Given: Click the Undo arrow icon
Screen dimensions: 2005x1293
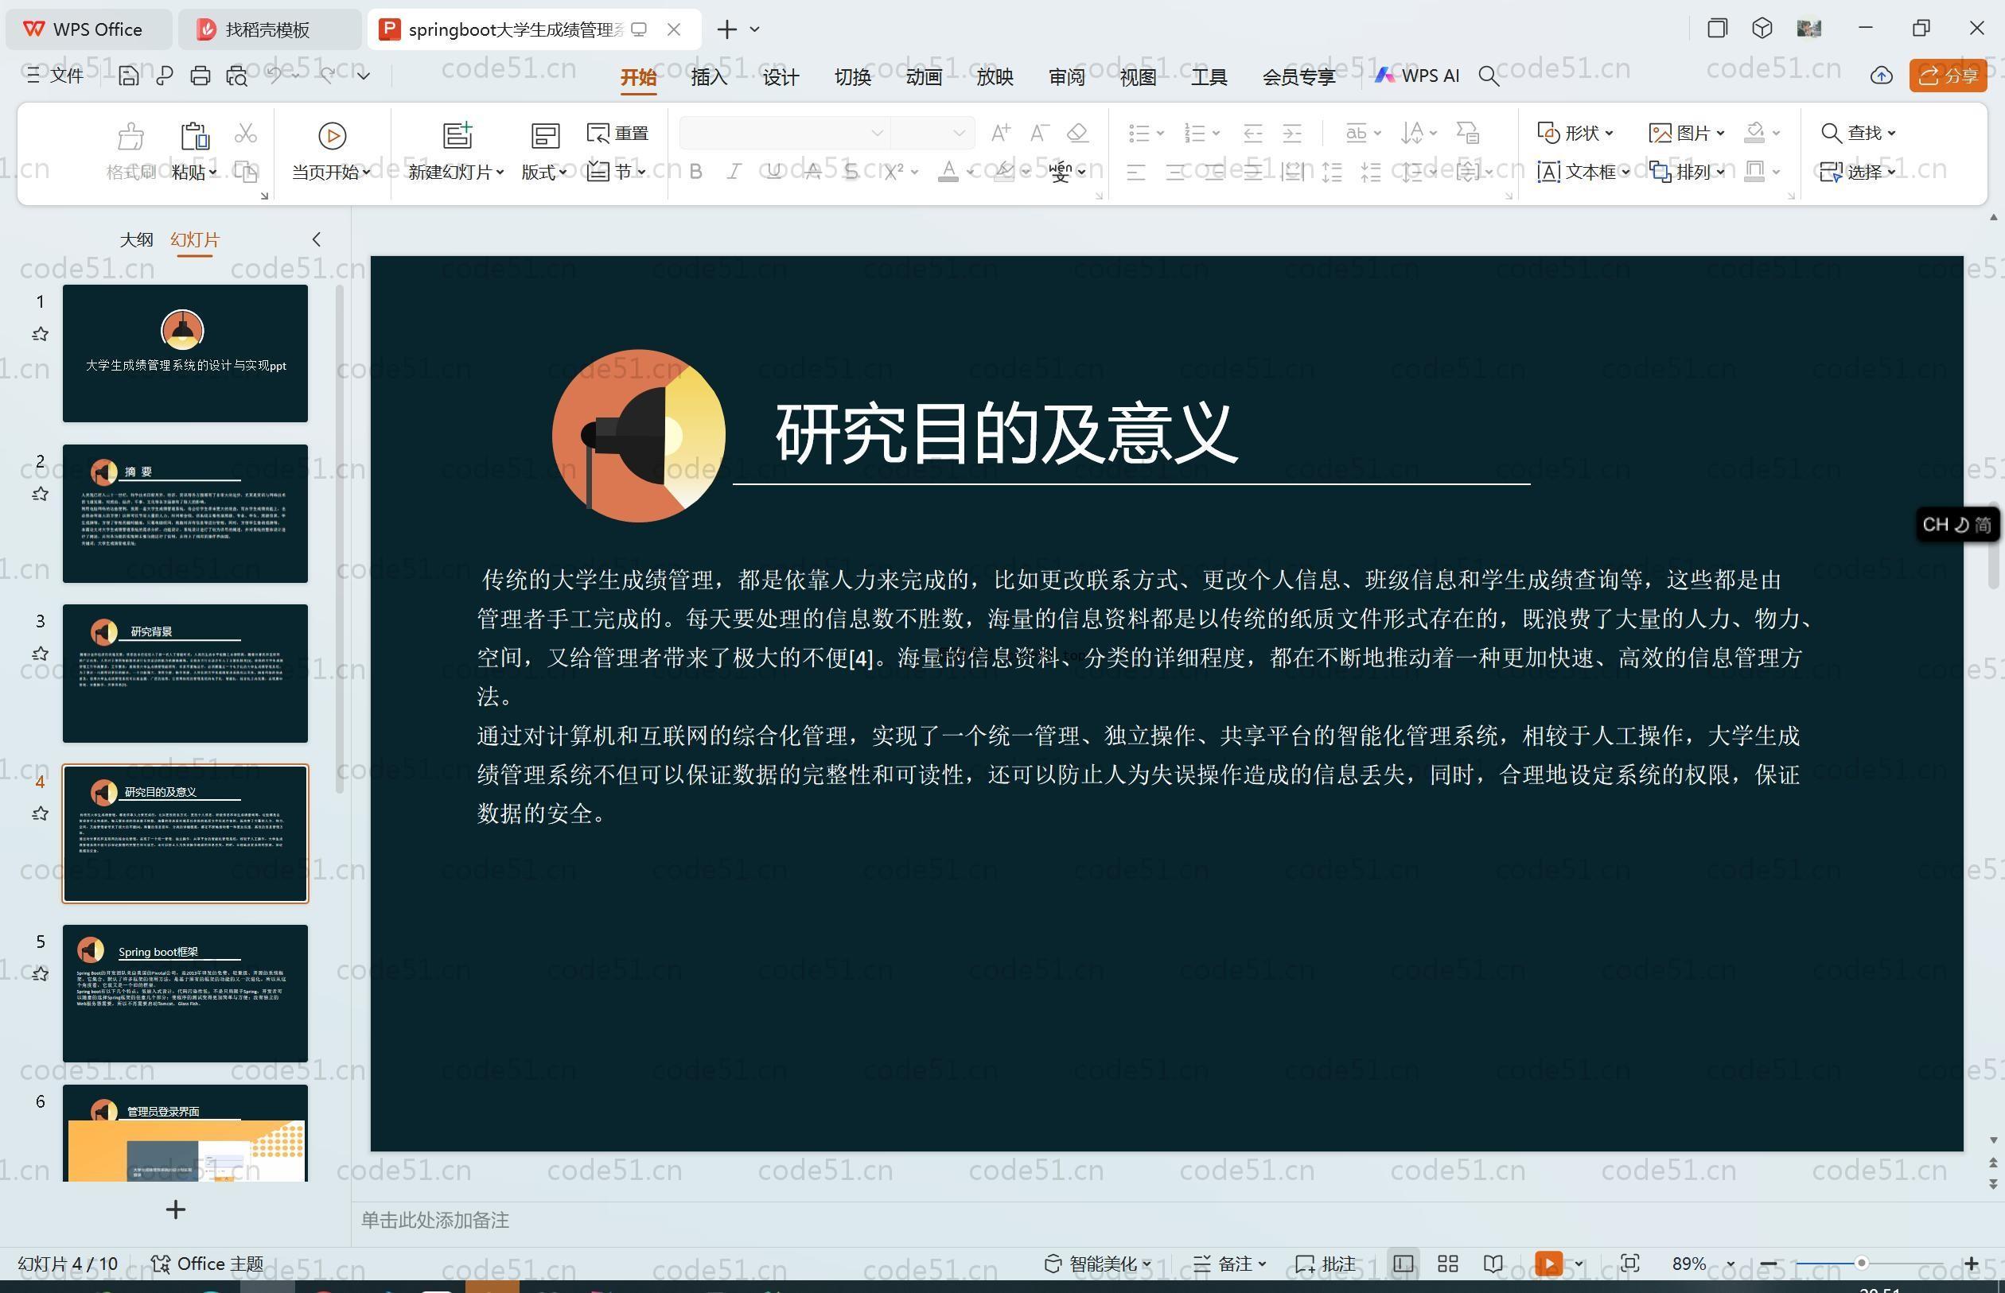Looking at the screenshot, I should point(274,76).
